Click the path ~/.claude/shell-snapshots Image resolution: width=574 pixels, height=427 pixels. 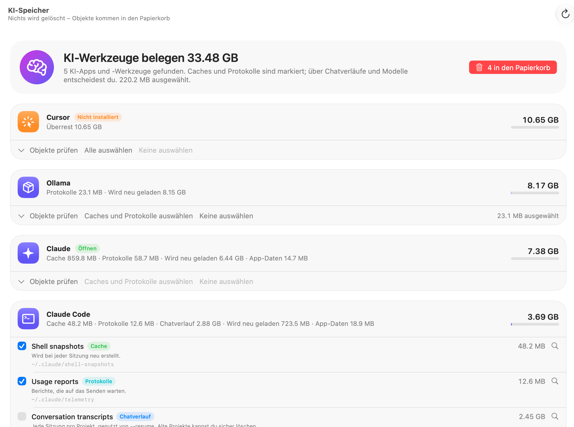[x=73, y=364]
